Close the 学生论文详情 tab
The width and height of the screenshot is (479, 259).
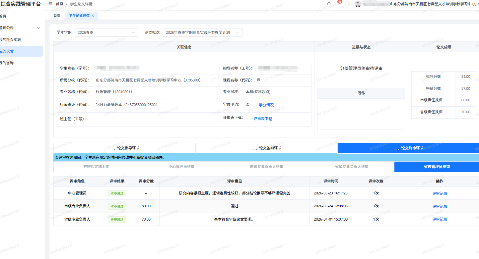pyautogui.click(x=93, y=16)
